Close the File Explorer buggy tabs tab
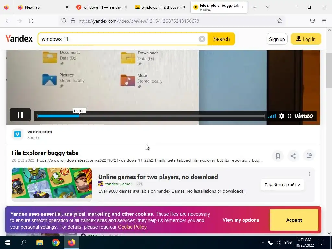332x249 pixels. [x=243, y=7]
